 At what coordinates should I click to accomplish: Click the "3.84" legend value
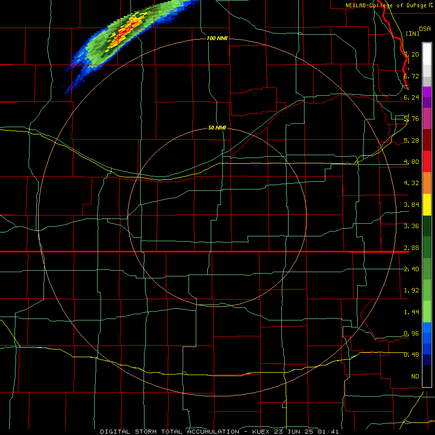411,204
